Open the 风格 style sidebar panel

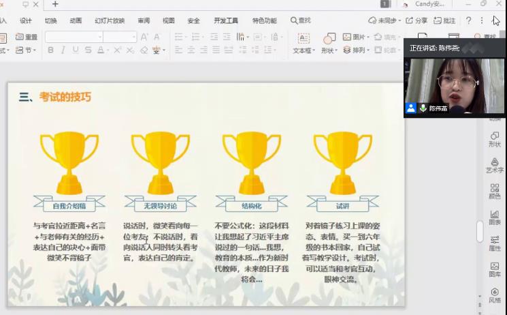pyautogui.click(x=495, y=295)
